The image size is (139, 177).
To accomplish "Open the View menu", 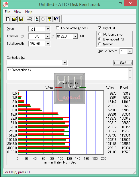I will [x=17, y=12].
